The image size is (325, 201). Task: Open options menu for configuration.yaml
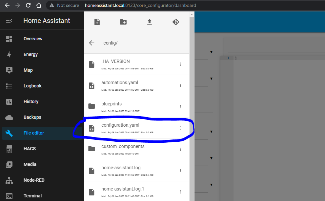coord(180,128)
